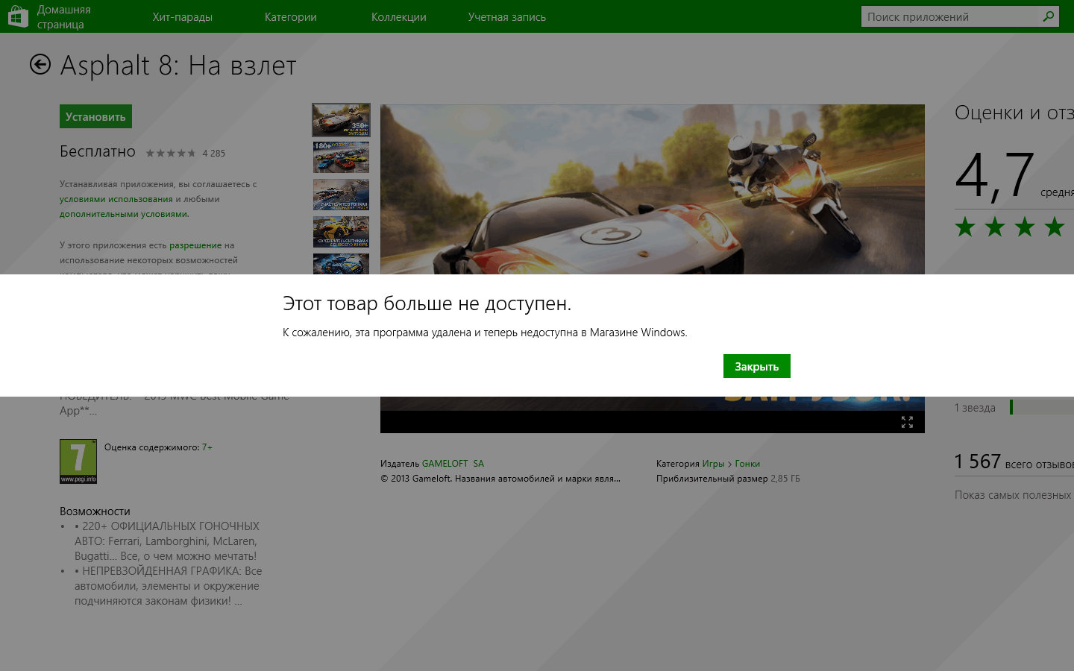Close the dialog with Закрыть button
Viewport: 1074px width, 671px height.
coord(757,366)
